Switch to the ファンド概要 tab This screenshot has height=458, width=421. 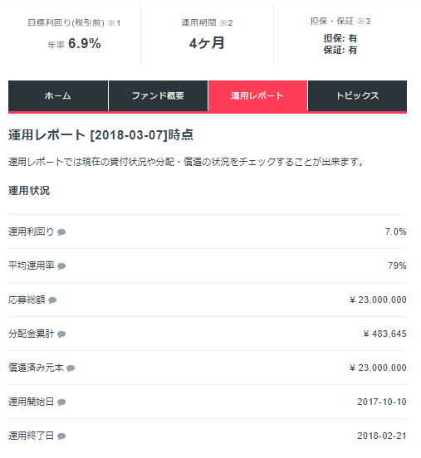[158, 95]
